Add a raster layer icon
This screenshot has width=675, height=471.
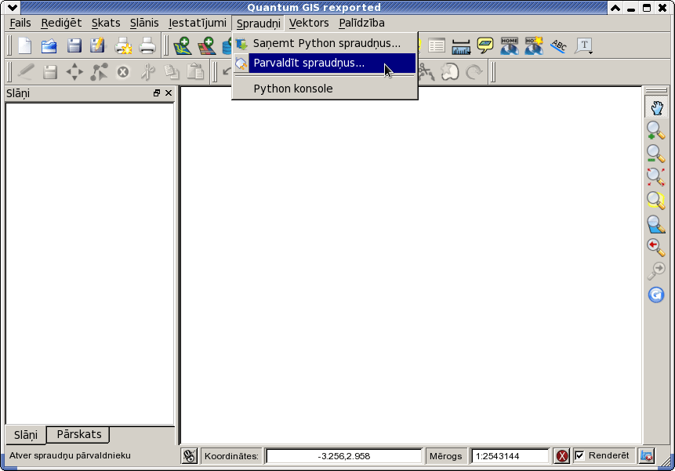[207, 46]
